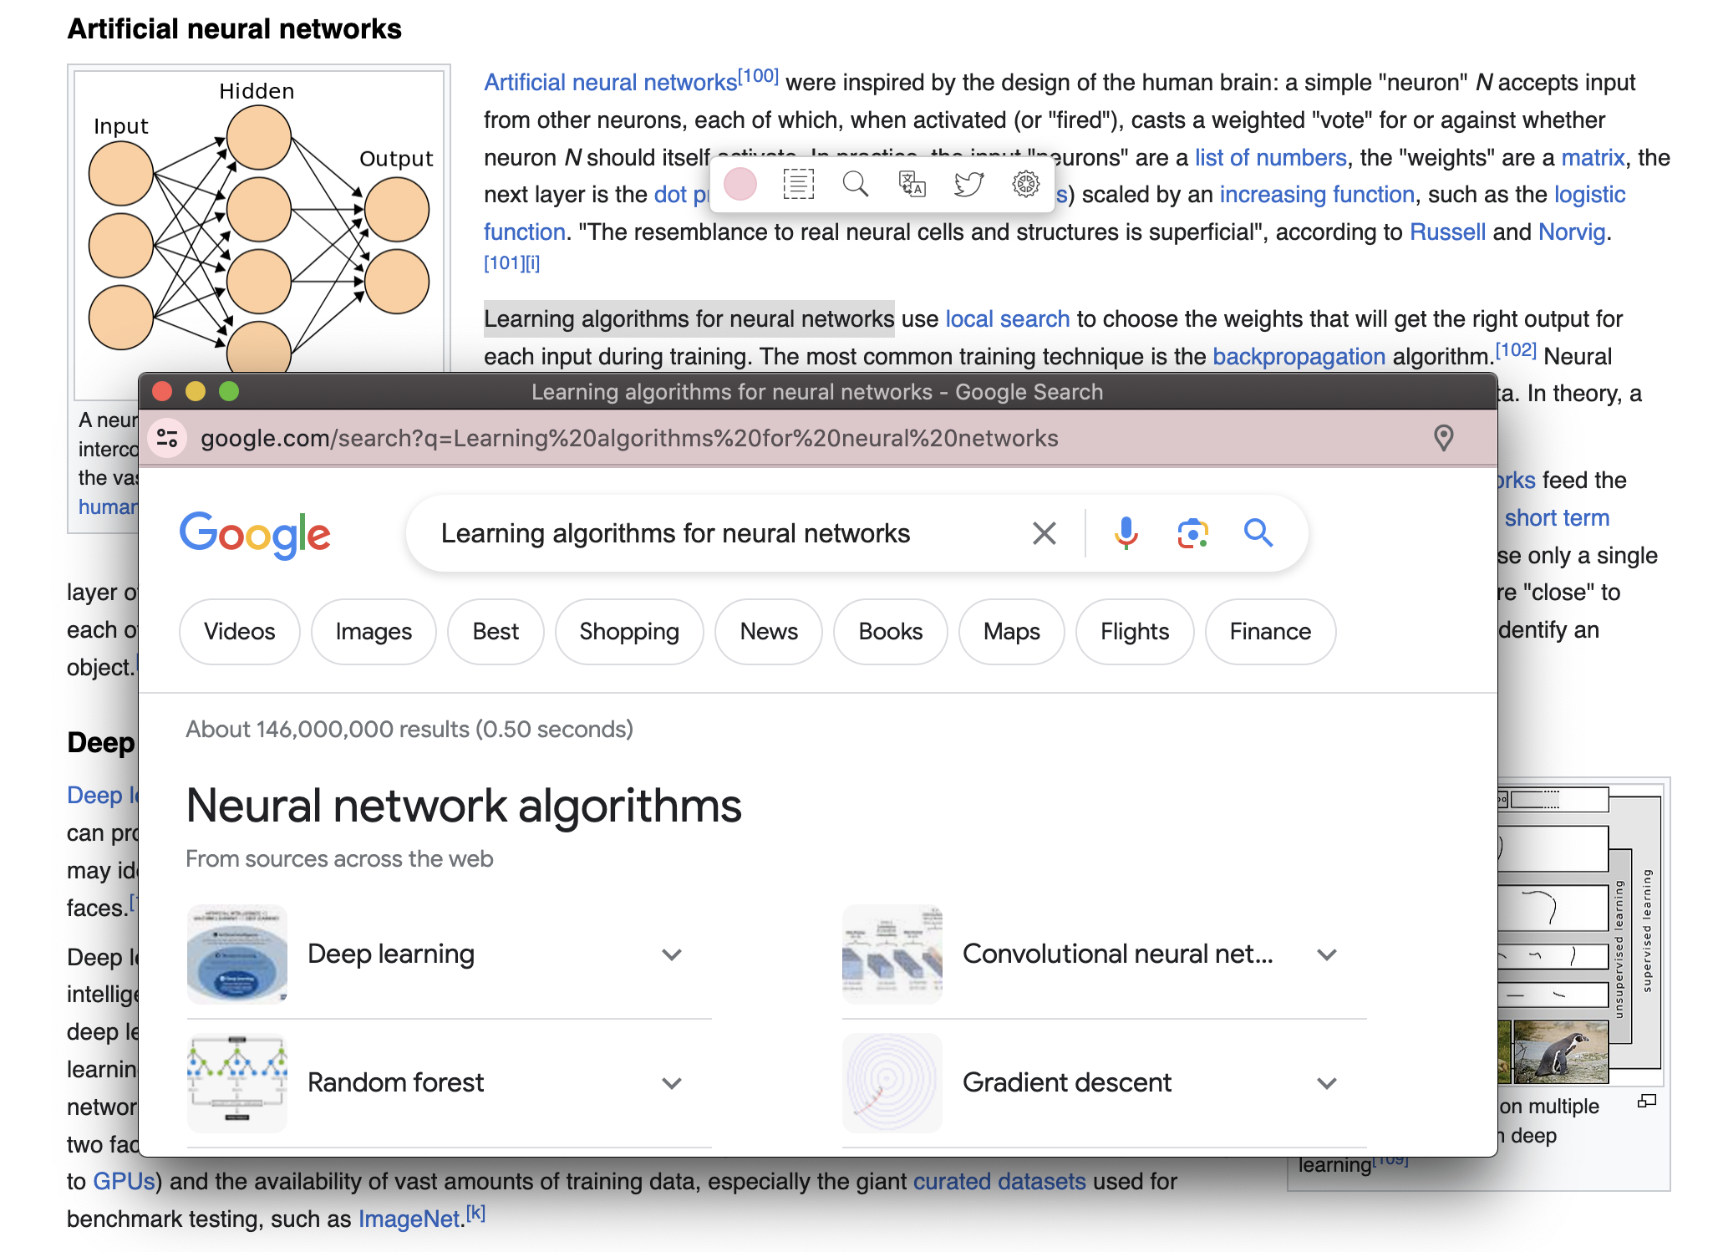Open the GPUs link
The image size is (1718, 1252).
click(x=124, y=1182)
